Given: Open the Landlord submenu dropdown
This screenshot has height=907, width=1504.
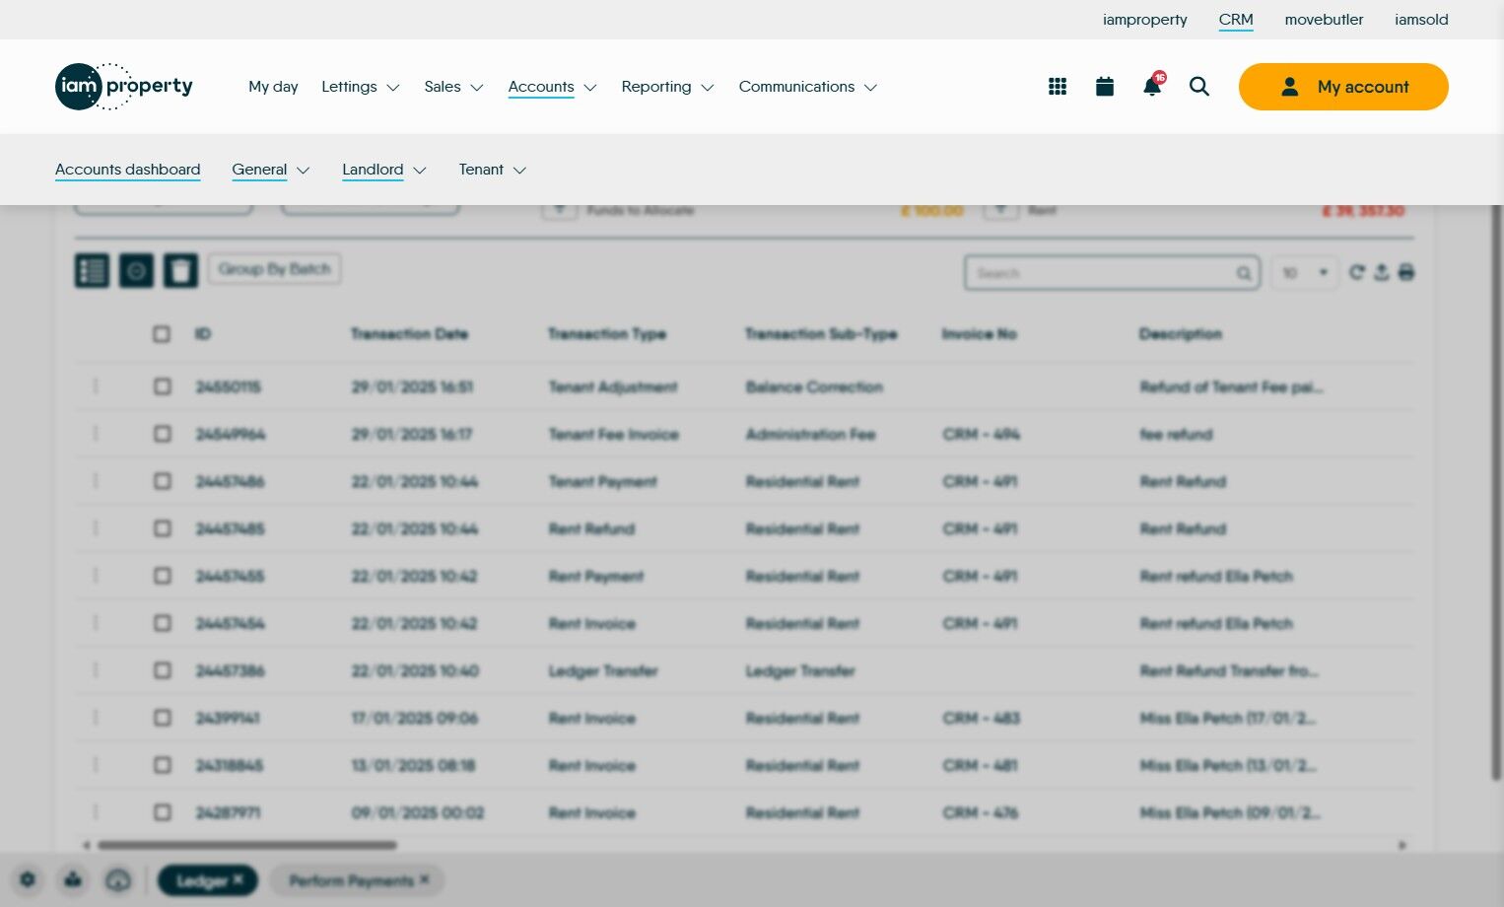Looking at the screenshot, I should pos(384,170).
